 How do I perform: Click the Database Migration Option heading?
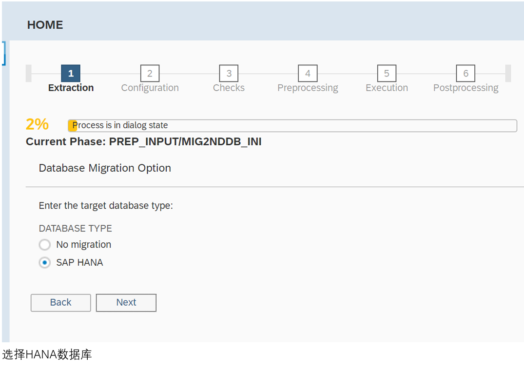(105, 168)
